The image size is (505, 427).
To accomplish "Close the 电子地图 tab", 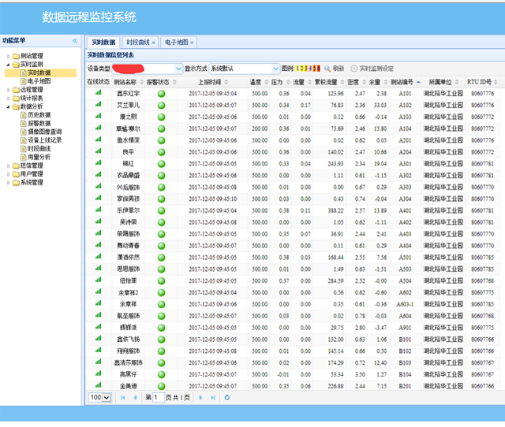I will [x=192, y=42].
